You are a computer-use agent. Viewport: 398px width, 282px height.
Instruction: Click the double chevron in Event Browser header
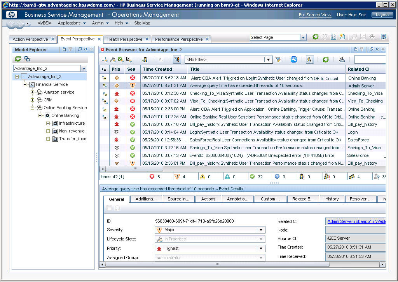377,49
